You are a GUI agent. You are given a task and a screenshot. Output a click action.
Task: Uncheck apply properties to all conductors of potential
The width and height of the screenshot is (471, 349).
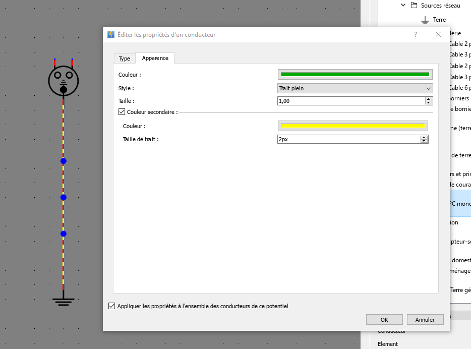click(x=111, y=306)
